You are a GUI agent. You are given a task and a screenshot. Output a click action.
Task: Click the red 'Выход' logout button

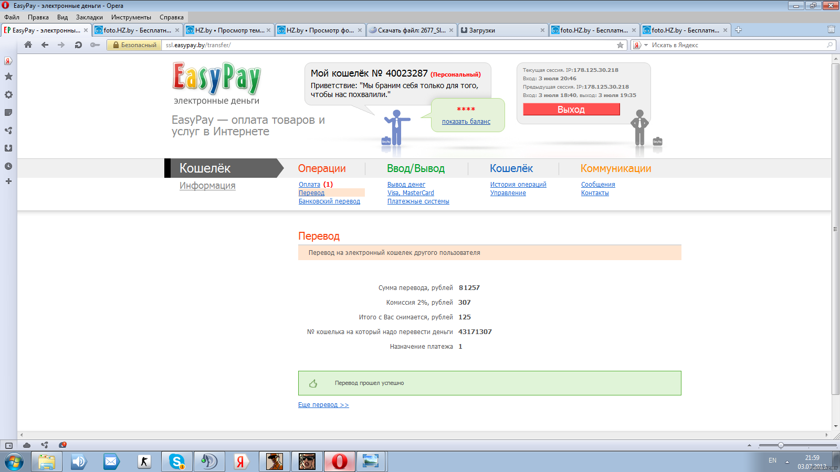click(x=571, y=109)
